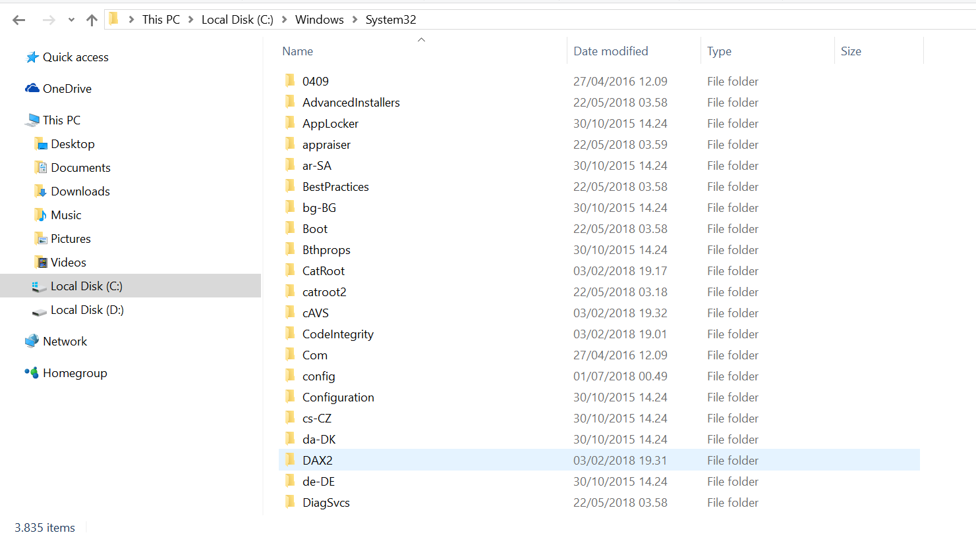Click the folder icon in address bar
Viewport: 976px width, 537px height.
coord(114,19)
